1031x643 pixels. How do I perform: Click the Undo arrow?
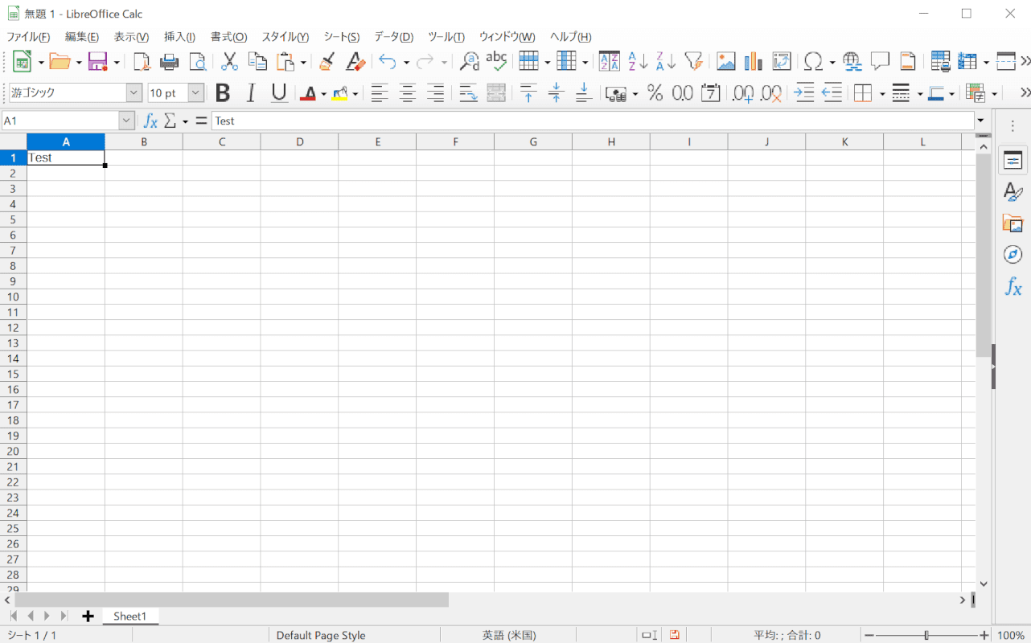pyautogui.click(x=388, y=61)
